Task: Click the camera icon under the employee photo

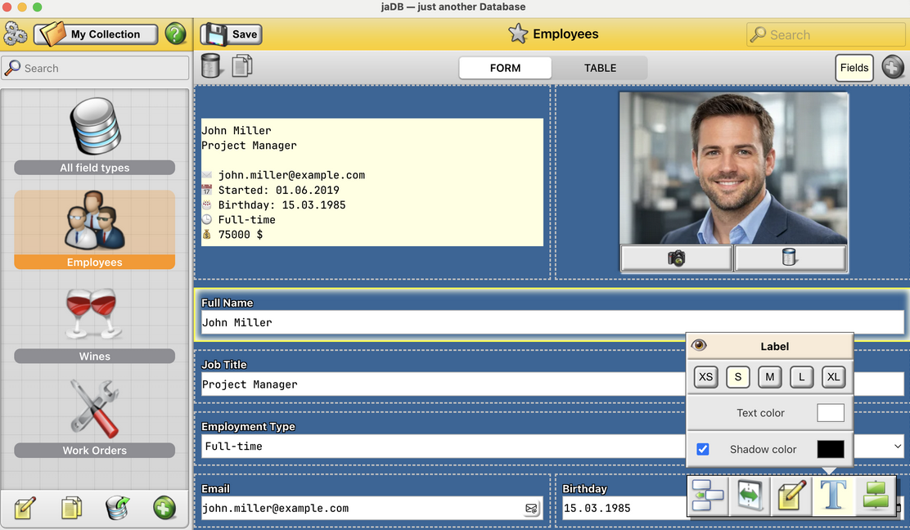Action: click(676, 258)
